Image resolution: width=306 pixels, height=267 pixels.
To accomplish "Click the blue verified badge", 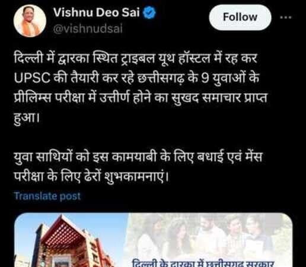I will 149,12.
